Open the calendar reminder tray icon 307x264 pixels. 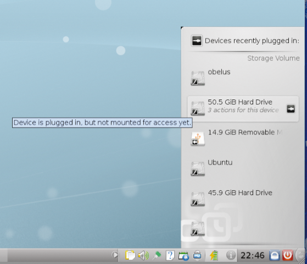[x=183, y=256]
